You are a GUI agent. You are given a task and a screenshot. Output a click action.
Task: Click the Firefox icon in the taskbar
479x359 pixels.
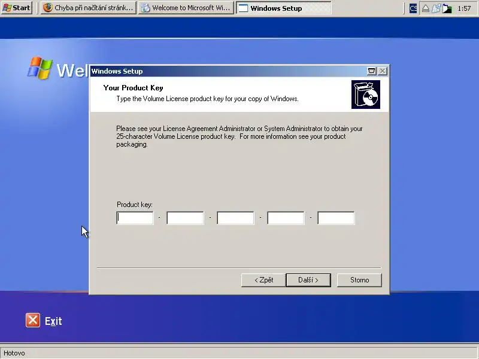pos(48,8)
